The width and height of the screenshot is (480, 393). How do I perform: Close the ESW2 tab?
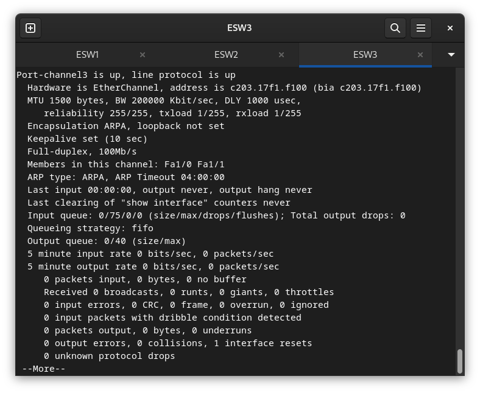(281, 55)
